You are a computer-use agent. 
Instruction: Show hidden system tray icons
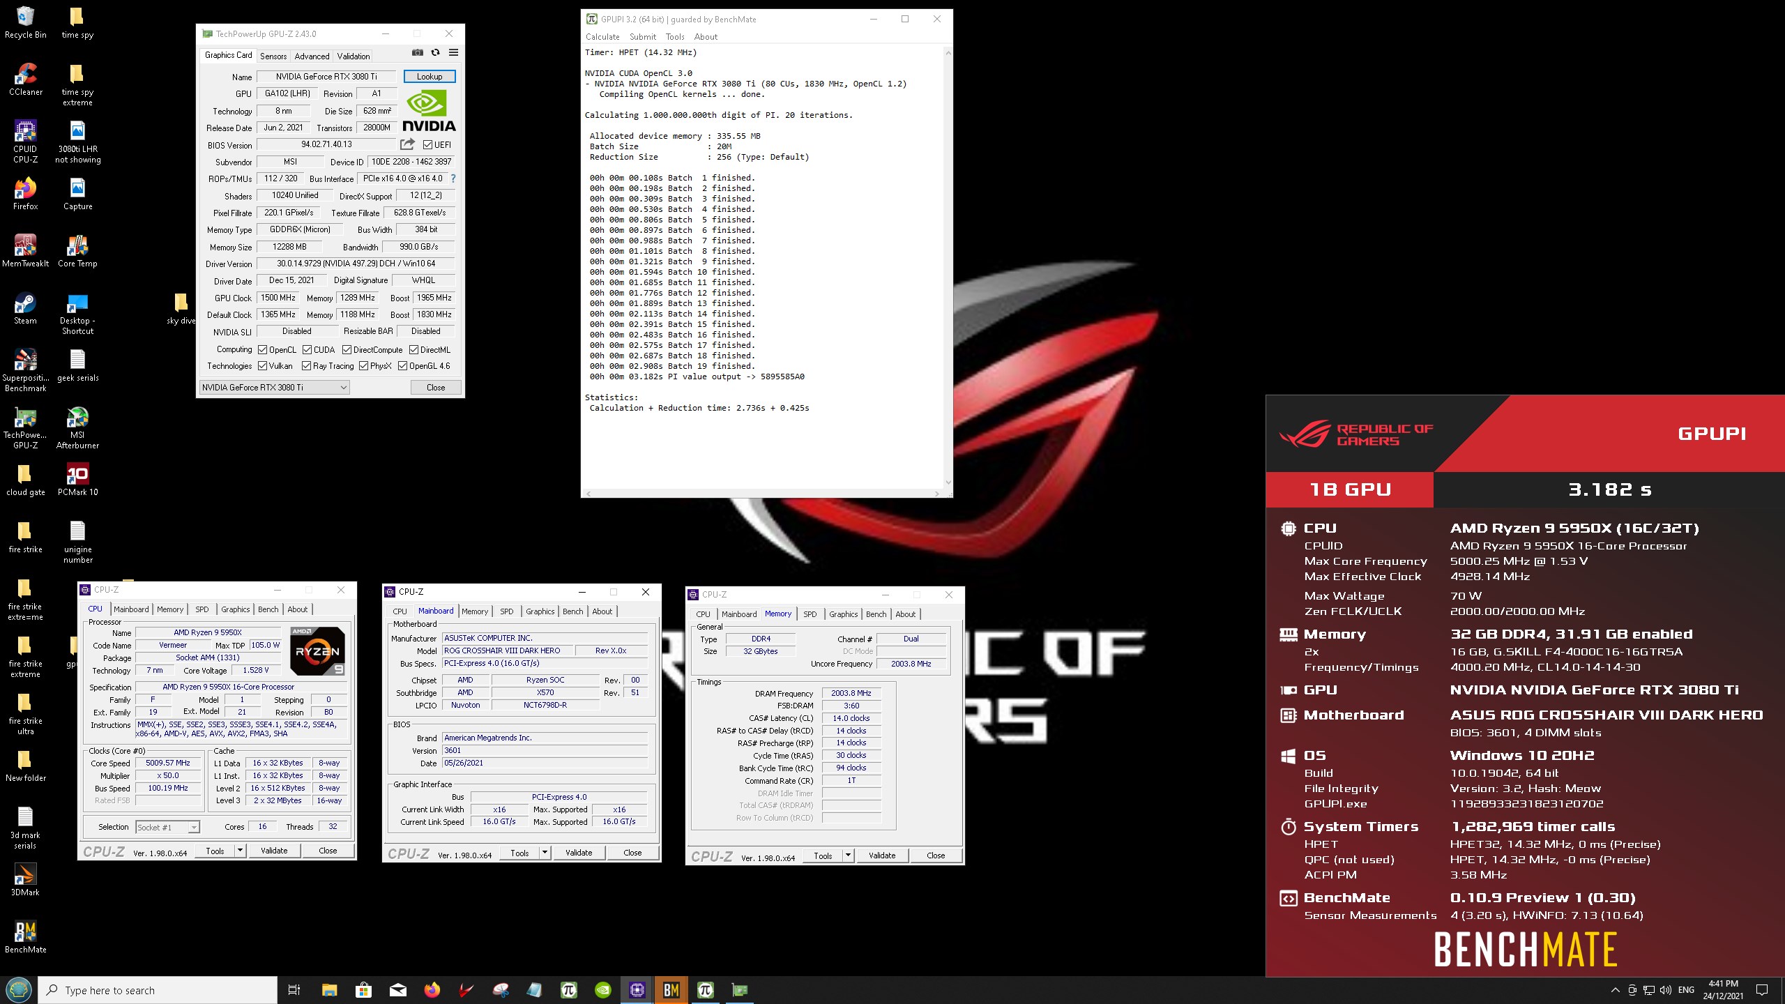tap(1615, 990)
